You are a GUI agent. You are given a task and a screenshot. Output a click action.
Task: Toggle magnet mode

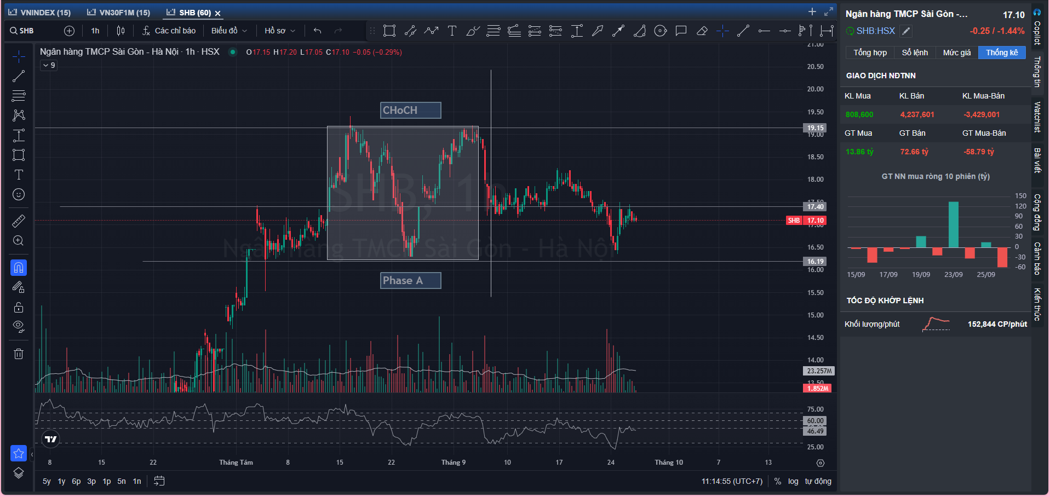[x=19, y=268]
